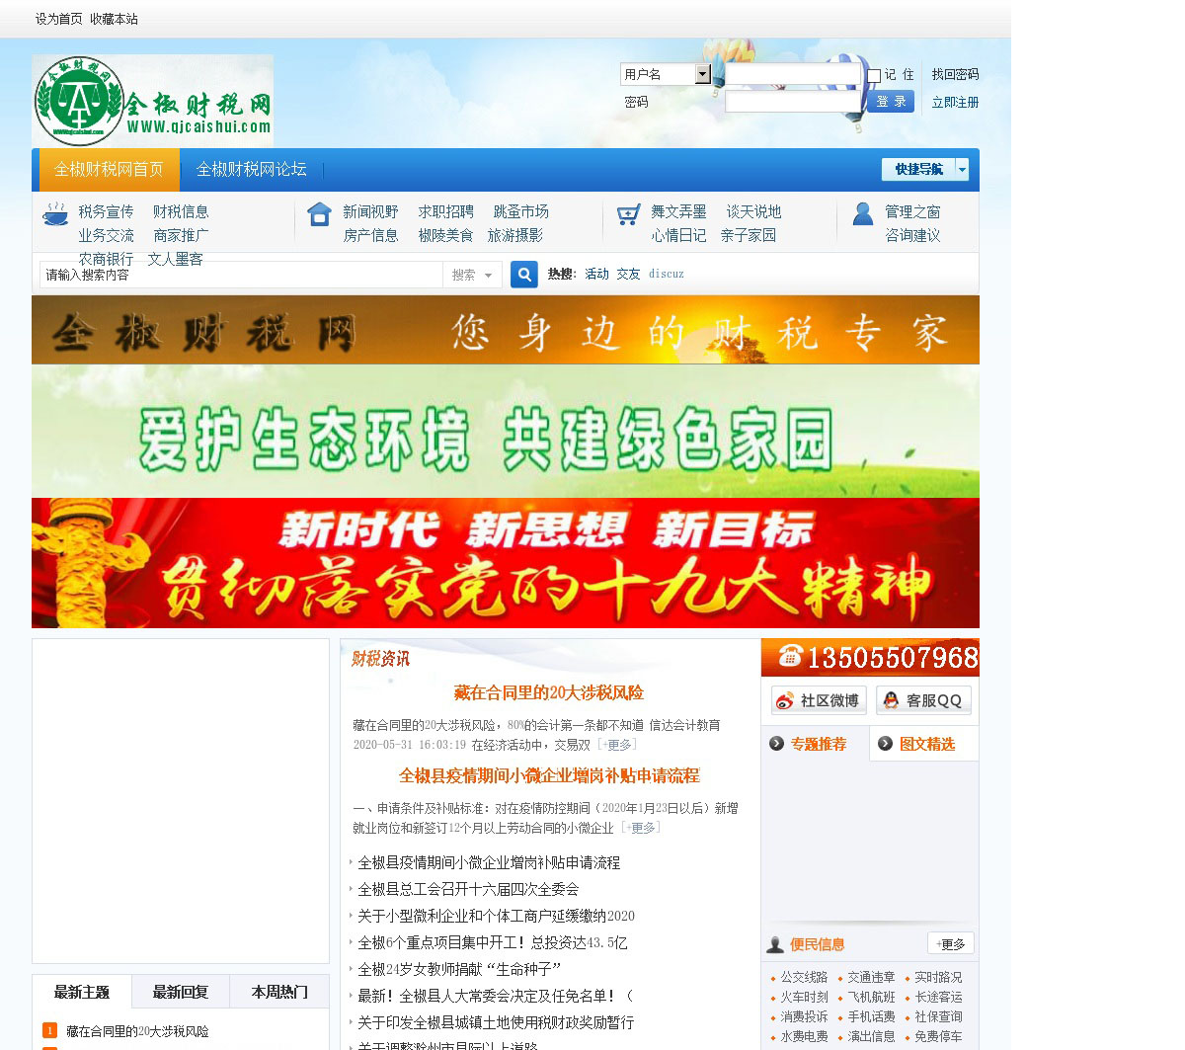Click the 全椒财税网 site logo
The width and height of the screenshot is (1185, 1050).
[152, 101]
